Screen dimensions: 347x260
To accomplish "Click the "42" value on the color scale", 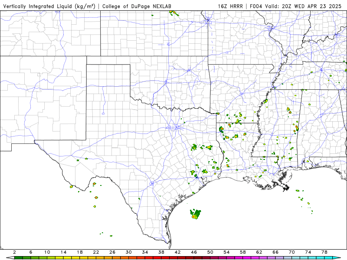I will click(178, 252).
